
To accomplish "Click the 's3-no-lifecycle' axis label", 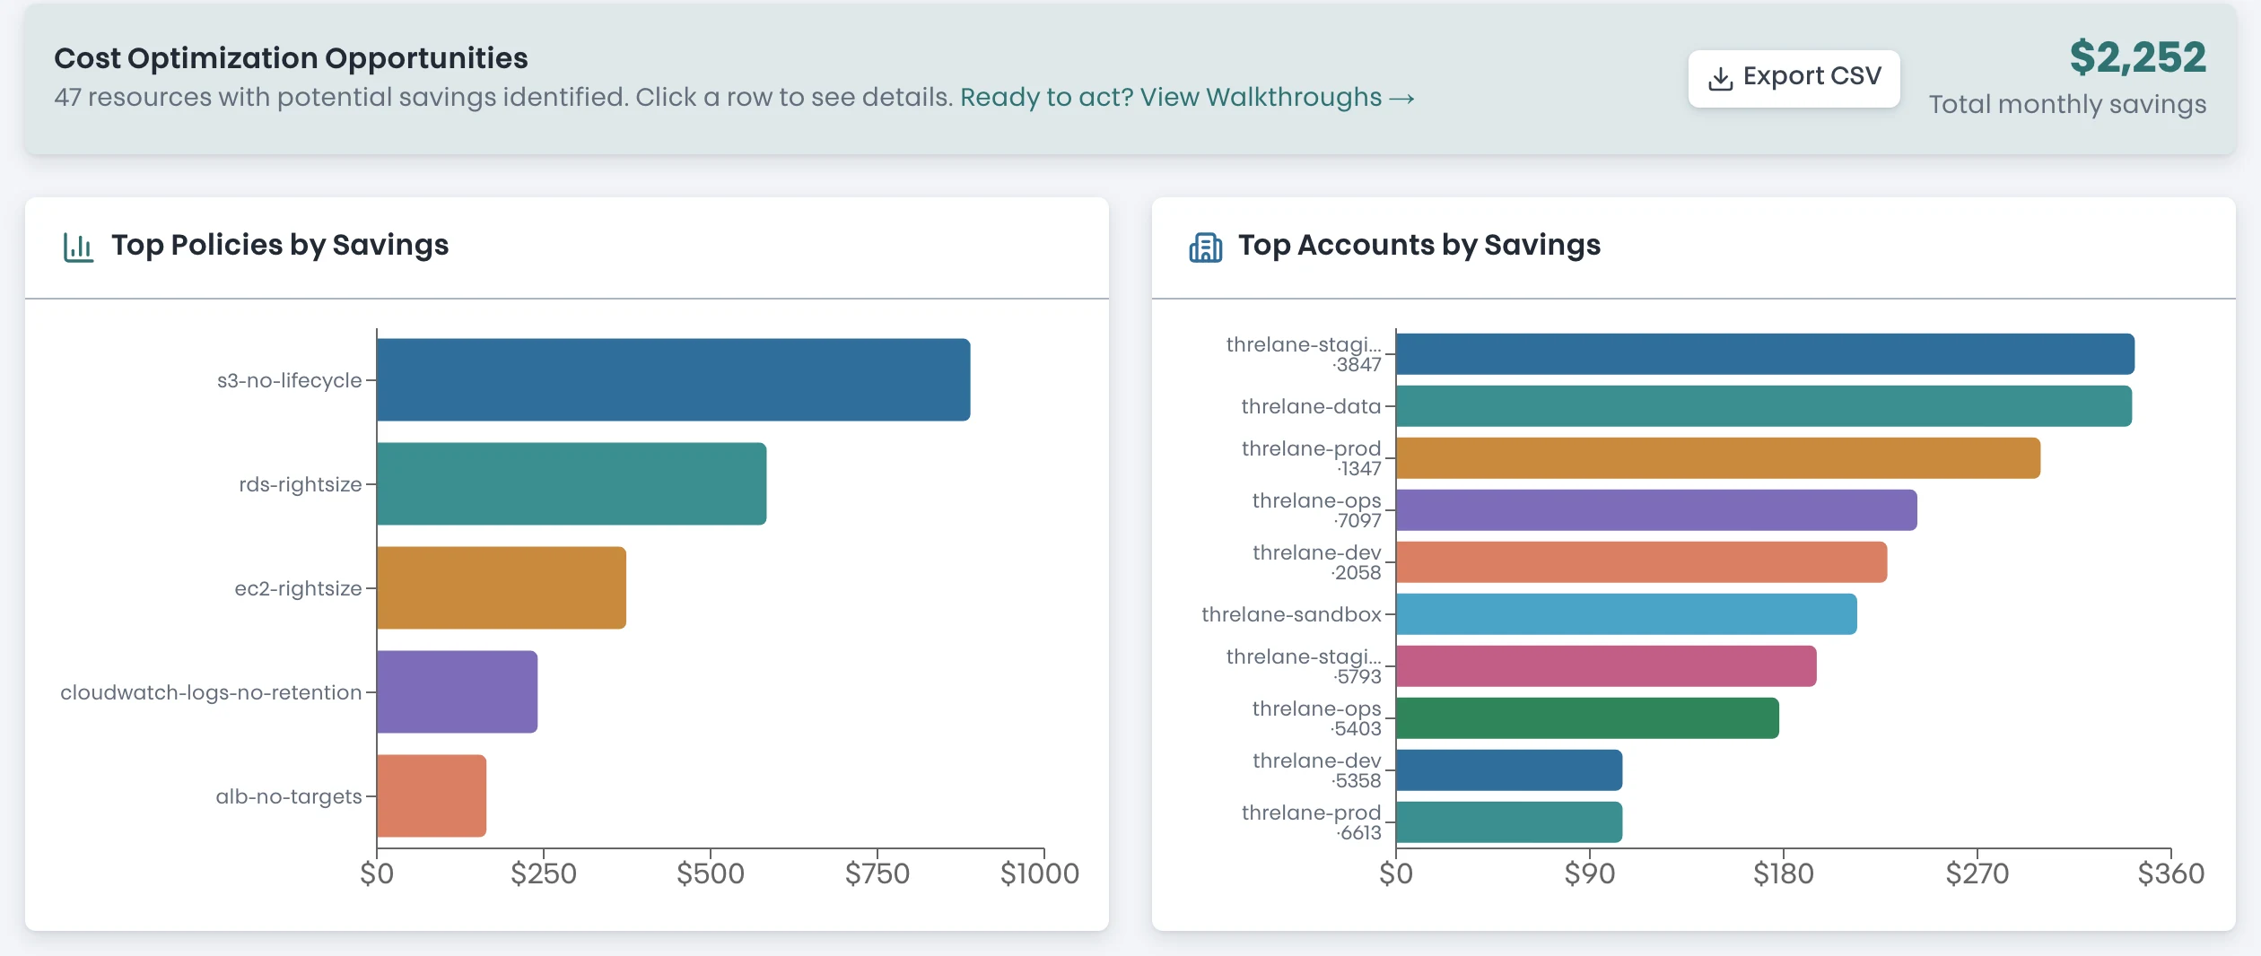I will (x=289, y=380).
